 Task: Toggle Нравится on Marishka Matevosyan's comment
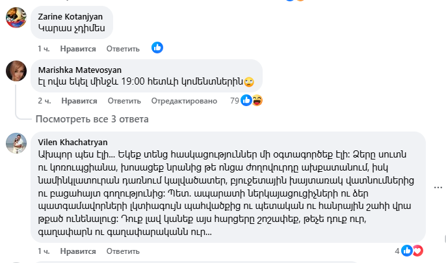(x=79, y=101)
